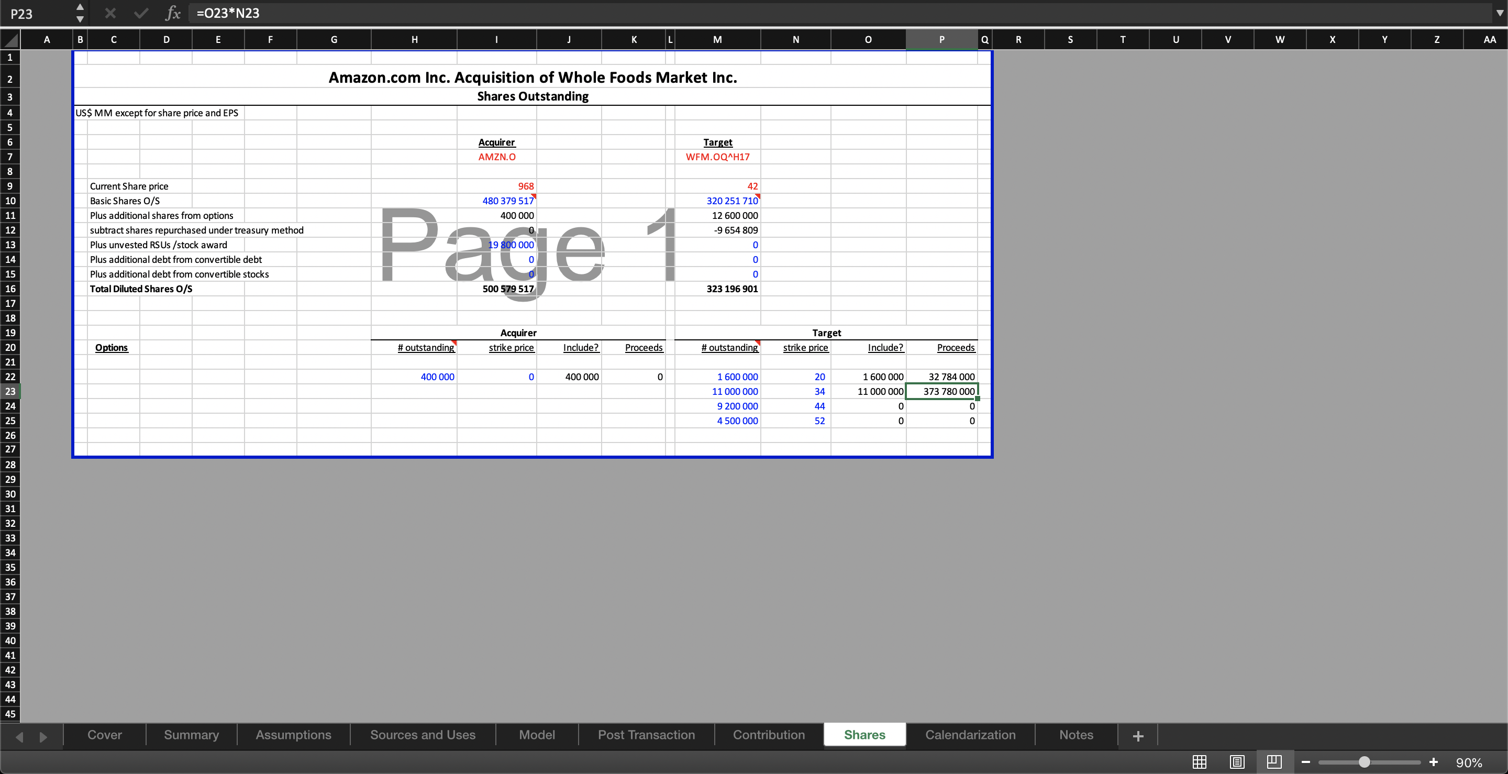Viewport: 1508px width, 774px height.
Task: Open the Calendarization sheet tab
Action: tap(970, 735)
